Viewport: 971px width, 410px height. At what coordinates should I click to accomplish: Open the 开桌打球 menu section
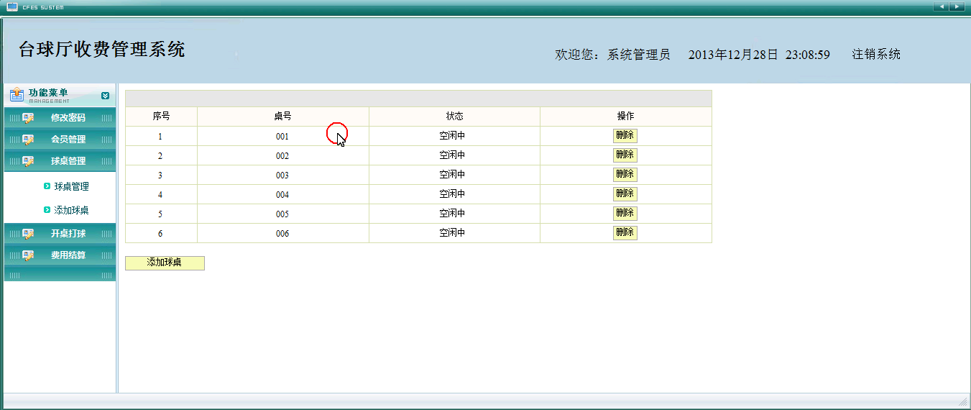(x=60, y=234)
